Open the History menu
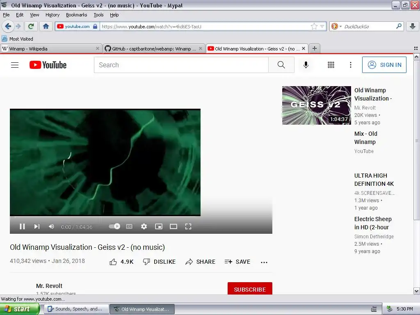 point(52,15)
